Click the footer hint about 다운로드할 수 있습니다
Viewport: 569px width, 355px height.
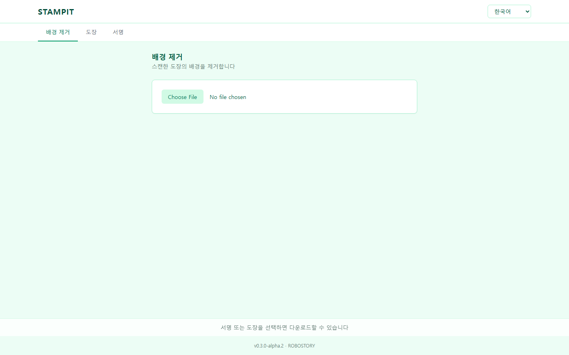click(x=284, y=327)
